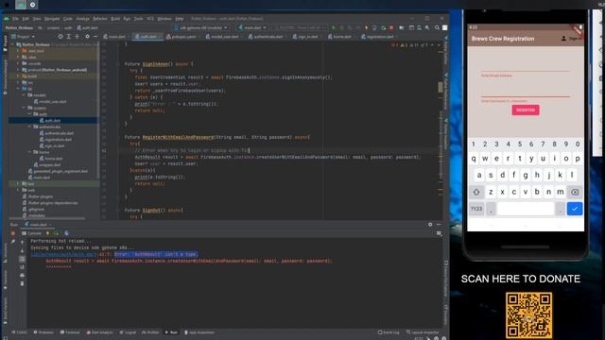Click the person icon in the emulator app bar
Image resolution: width=605 pixels, height=340 pixels.
[563, 39]
